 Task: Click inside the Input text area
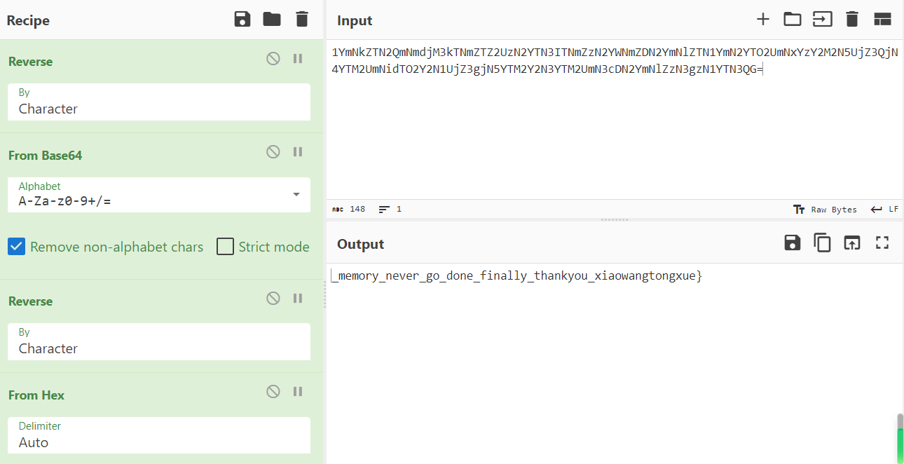(614, 133)
